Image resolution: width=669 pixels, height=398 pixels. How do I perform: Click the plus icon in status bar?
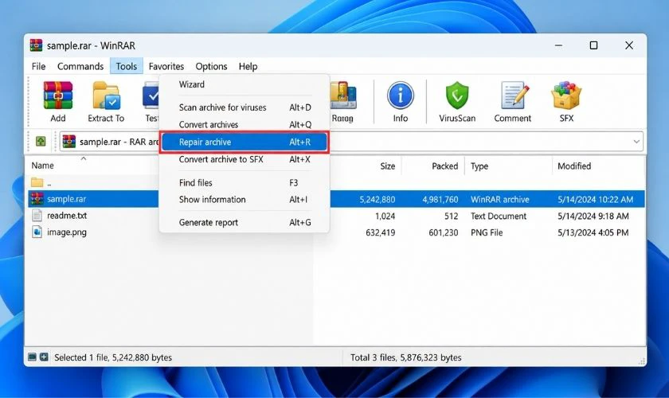(44, 357)
